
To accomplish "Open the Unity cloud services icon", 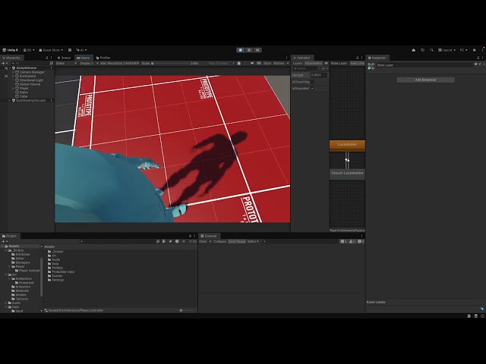I will [x=413, y=50].
